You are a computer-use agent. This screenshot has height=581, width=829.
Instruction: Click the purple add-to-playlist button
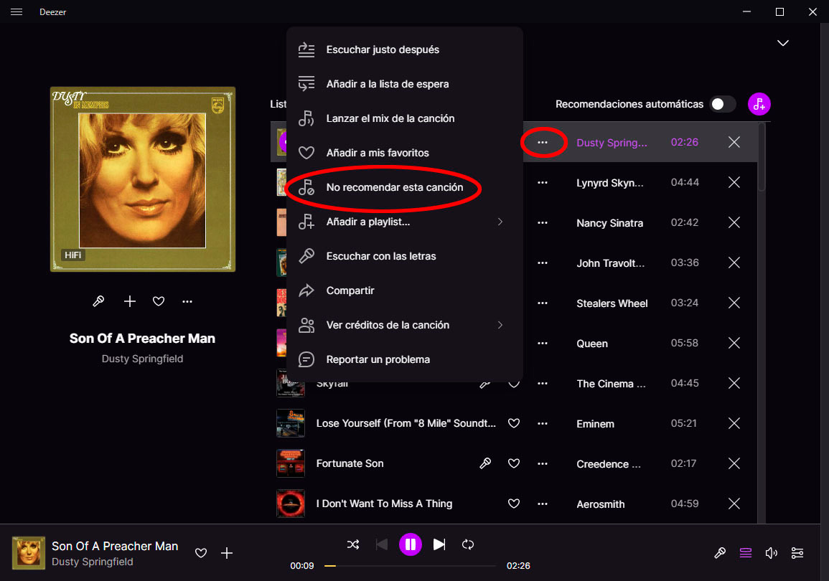(759, 104)
